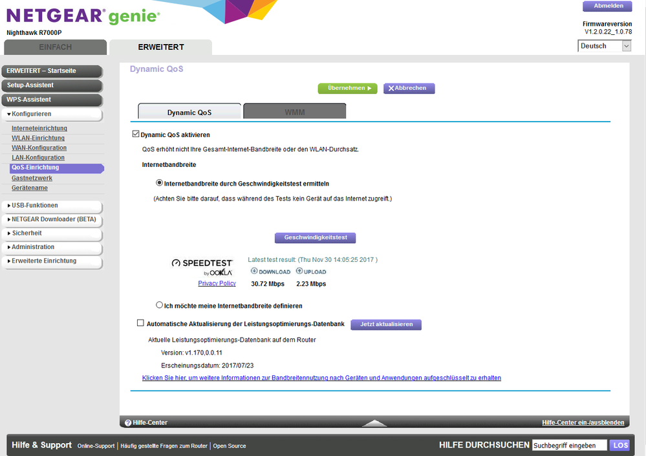The height and width of the screenshot is (456, 646).
Task: Expand the Sicherheit section
Action: tap(52, 233)
